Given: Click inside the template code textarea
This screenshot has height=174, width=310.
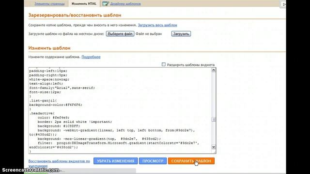Looking at the screenshot, I should pos(120,111).
